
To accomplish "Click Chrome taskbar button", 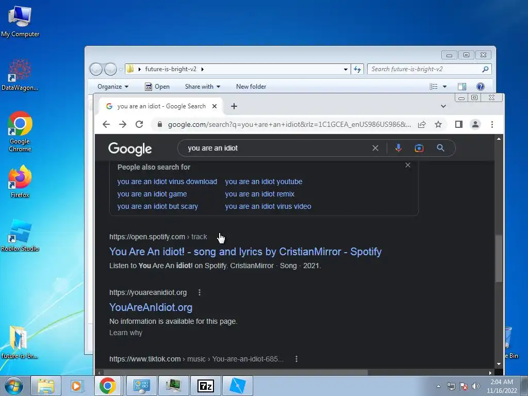I will pyautogui.click(x=108, y=386).
